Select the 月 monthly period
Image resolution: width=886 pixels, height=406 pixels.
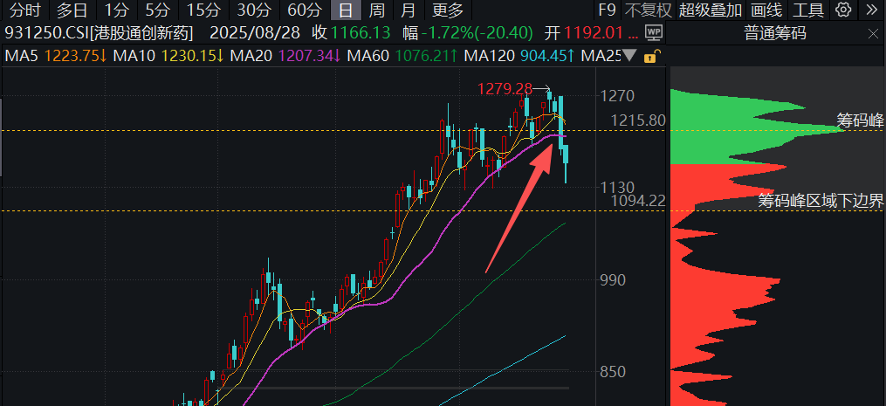coord(408,10)
